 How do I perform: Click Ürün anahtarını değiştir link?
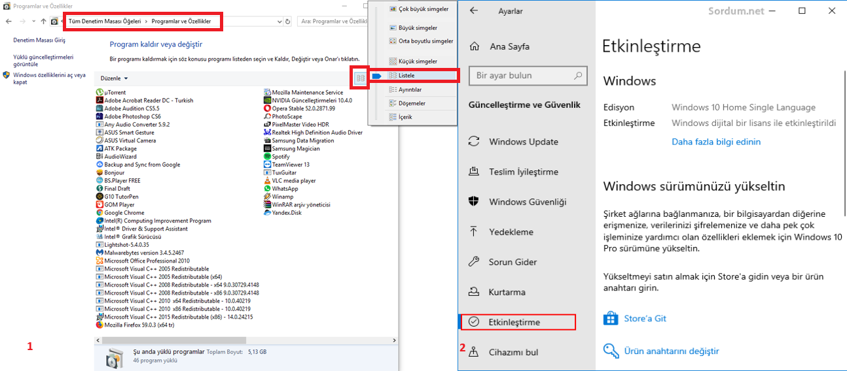(672, 351)
